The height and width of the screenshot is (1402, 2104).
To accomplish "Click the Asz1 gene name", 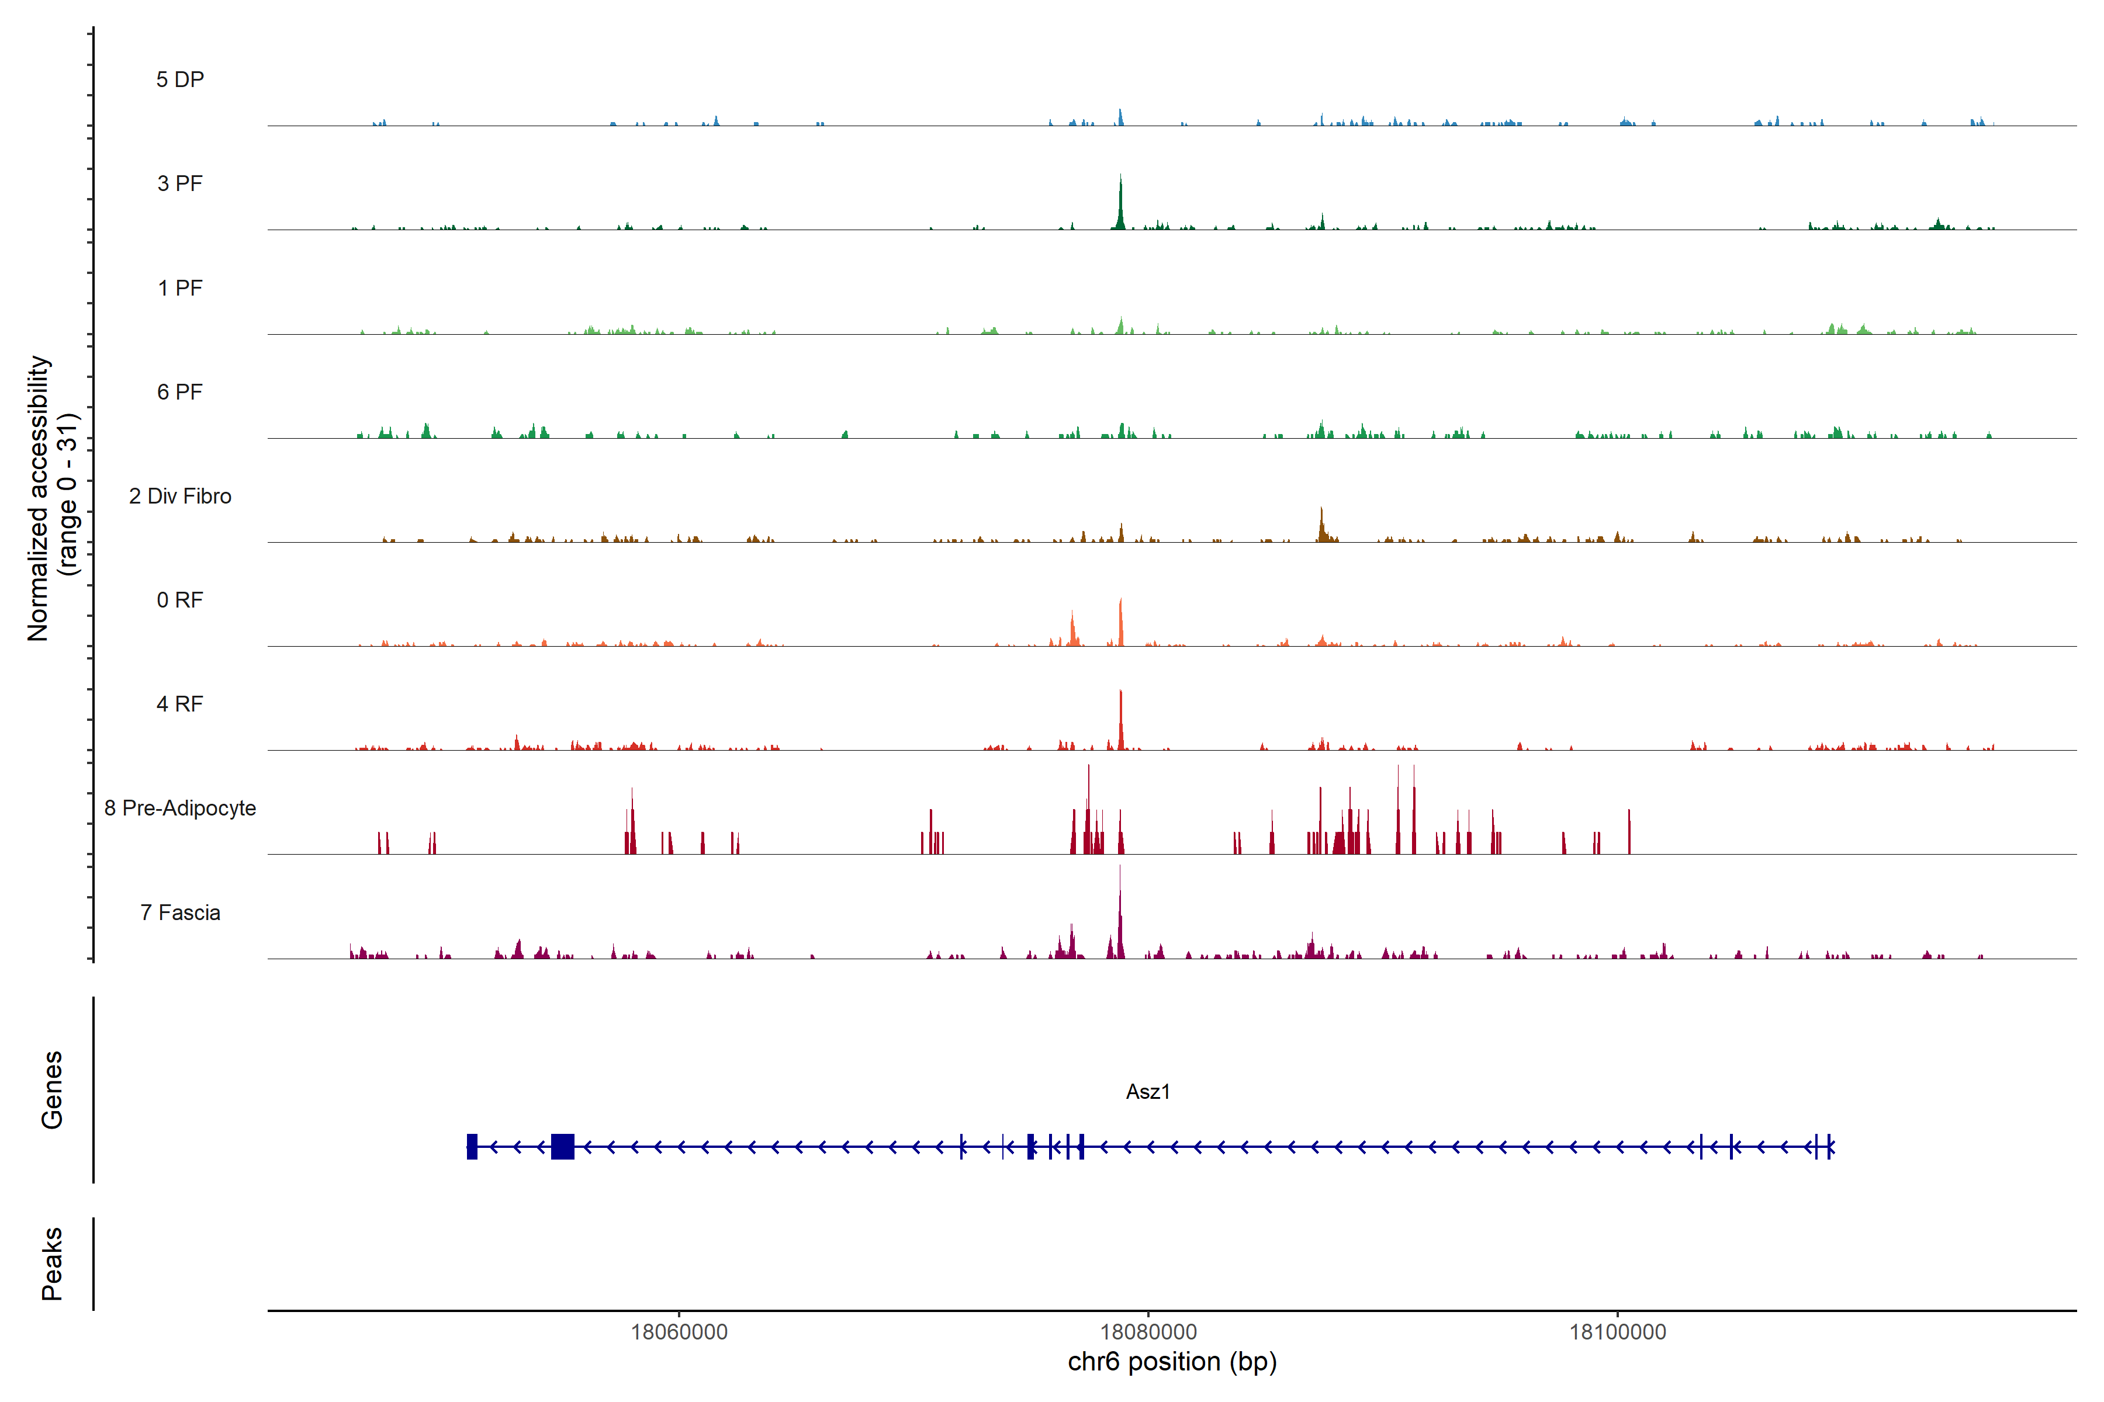I will click(x=1148, y=1092).
